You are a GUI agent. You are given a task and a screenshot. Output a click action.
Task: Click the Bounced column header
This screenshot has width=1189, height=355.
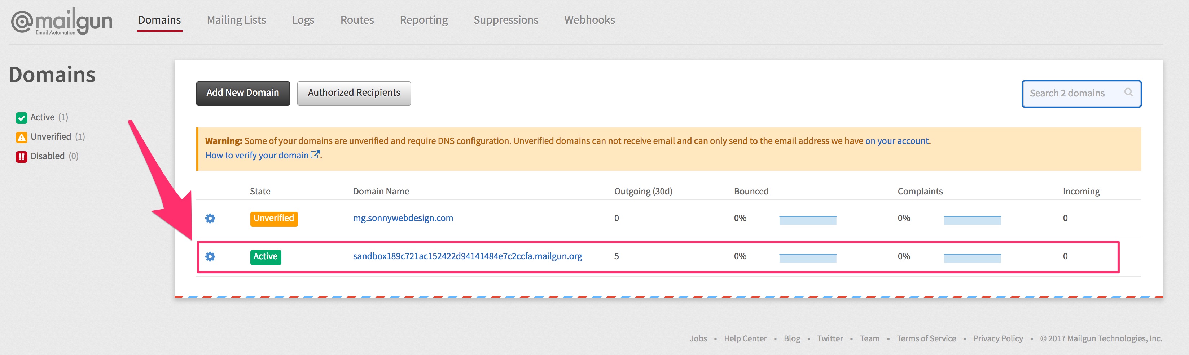click(751, 191)
